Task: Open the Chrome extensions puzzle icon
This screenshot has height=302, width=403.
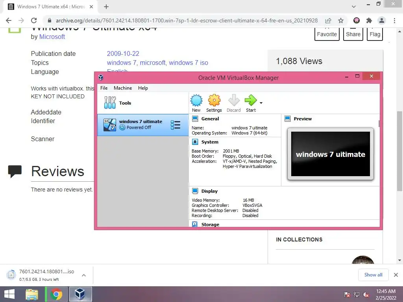Action: [x=369, y=20]
